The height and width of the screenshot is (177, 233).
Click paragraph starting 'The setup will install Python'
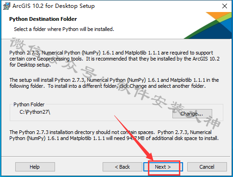(x=114, y=83)
